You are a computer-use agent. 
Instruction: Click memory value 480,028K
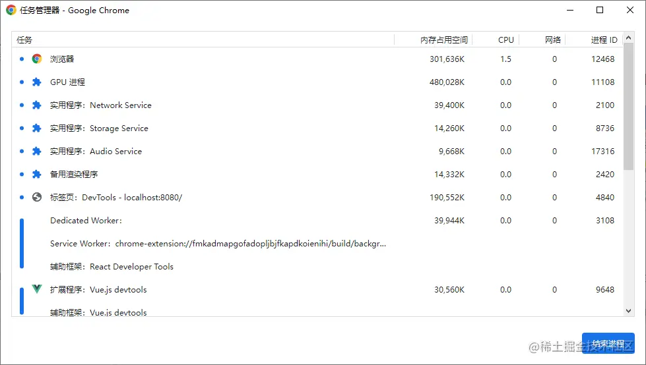pos(447,82)
